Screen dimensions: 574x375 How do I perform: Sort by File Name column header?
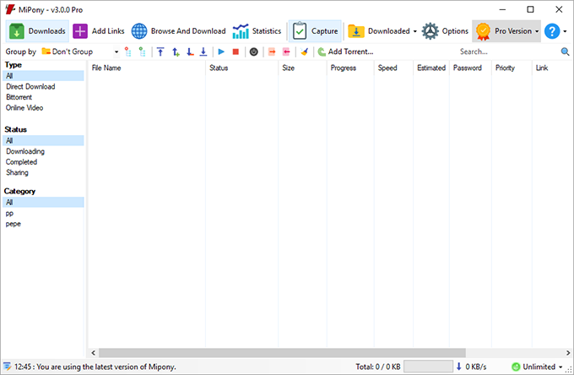147,68
